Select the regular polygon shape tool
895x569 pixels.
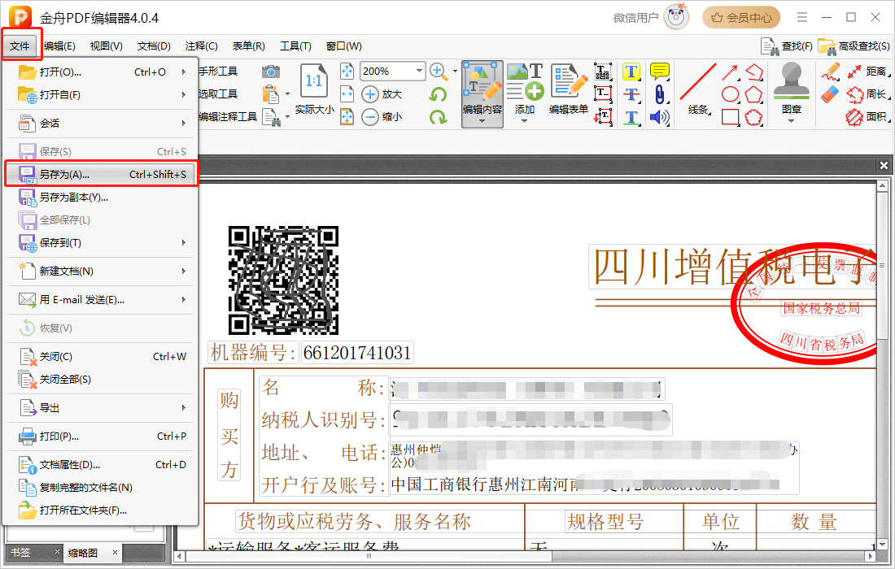(754, 94)
